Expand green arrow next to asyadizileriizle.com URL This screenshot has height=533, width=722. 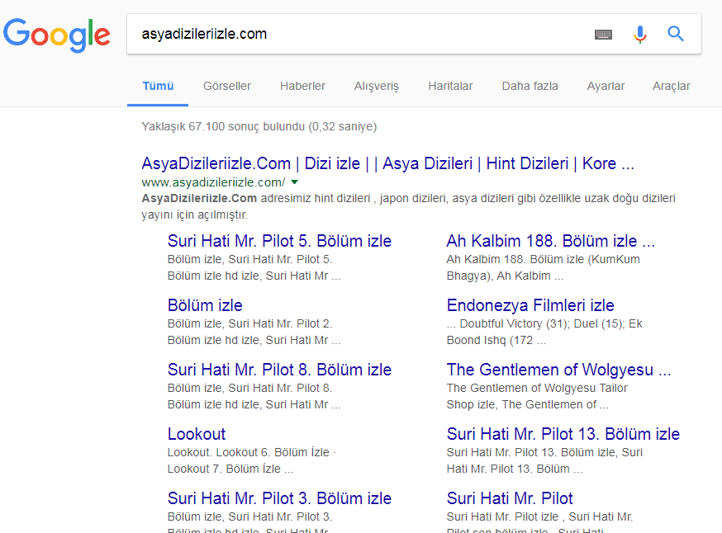(295, 182)
